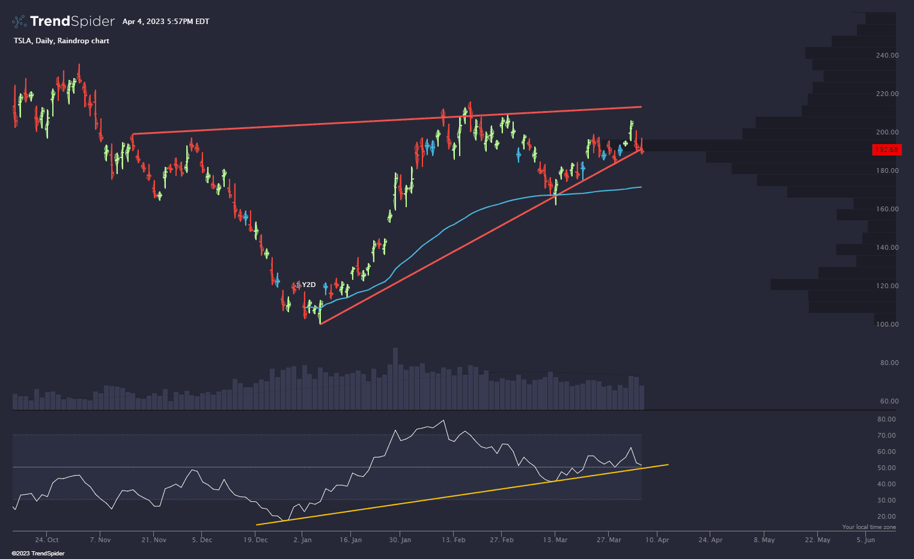Screen dimensions: 914x559
Task: Click the tallest volume bar below the chart
Action: pyautogui.click(x=395, y=372)
